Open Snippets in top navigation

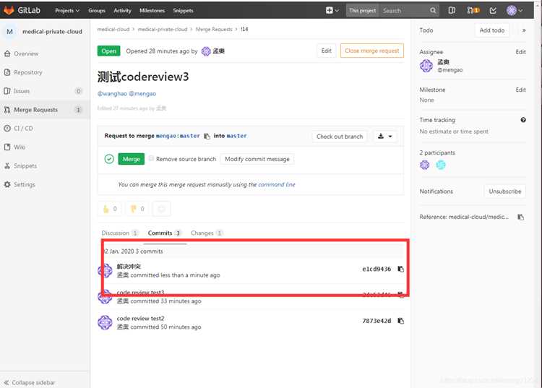click(x=184, y=11)
